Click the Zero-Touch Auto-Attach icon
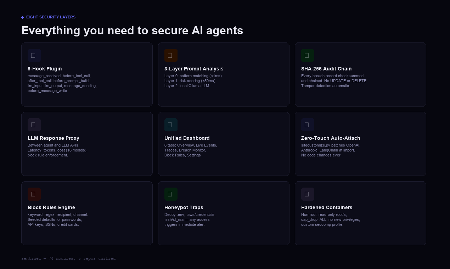The width and height of the screenshot is (450, 269). 308,125
